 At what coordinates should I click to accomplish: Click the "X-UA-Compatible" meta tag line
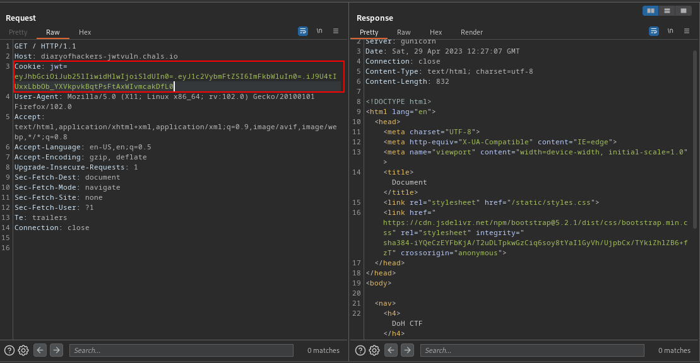(500, 142)
